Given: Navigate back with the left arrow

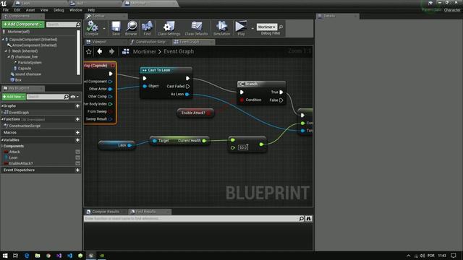Looking at the screenshot, I should [100, 51].
